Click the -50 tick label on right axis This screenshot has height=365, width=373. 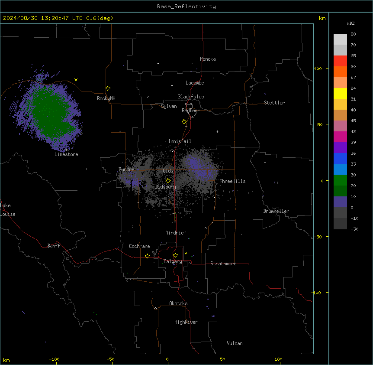pyautogui.click(x=318, y=237)
